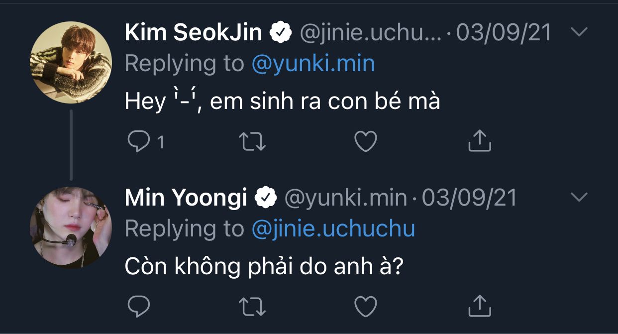The height and width of the screenshot is (334, 618).
Task: Open the @jinie.uchuchu mention link
Action: coord(333,229)
